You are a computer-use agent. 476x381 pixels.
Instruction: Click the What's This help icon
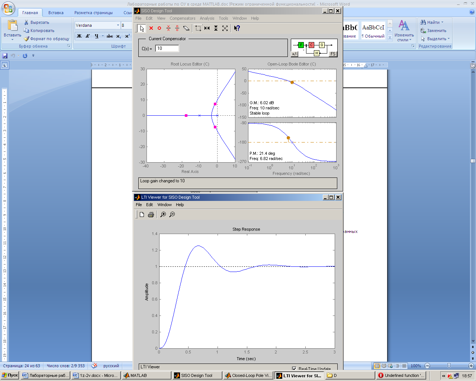[237, 28]
